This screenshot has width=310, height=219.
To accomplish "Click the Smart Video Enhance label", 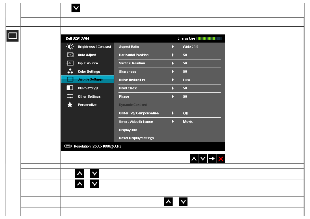I will pos(136,122).
